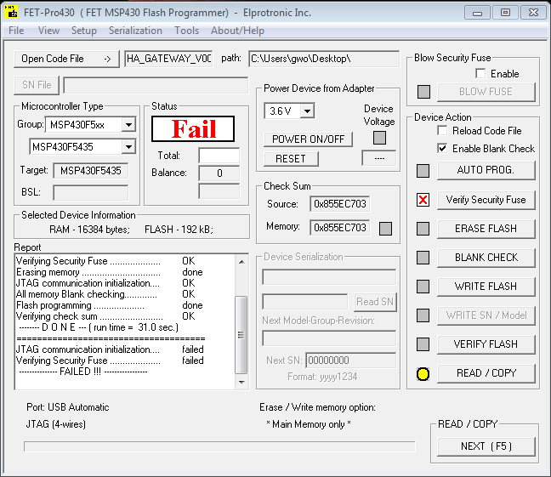
Task: Open the MSP430F5435 device dropdown
Action: pyautogui.click(x=128, y=146)
